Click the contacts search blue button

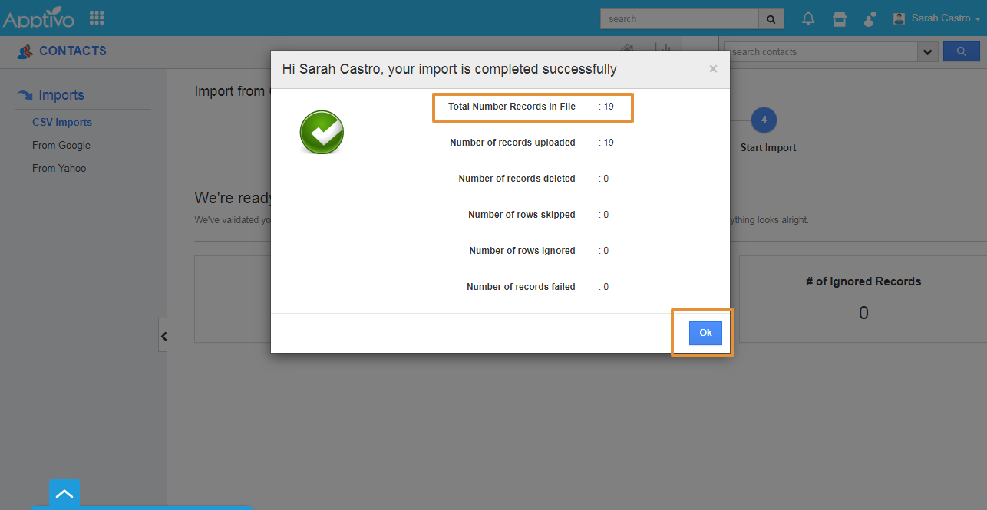click(x=961, y=51)
